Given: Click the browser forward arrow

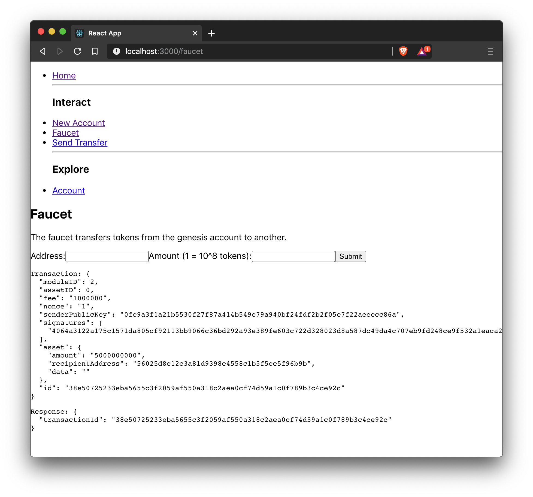Looking at the screenshot, I should [x=60, y=51].
